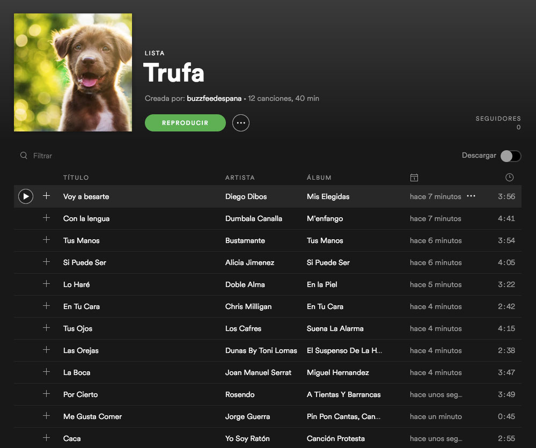Click the green REPRODUCIR button
Viewport: 536px width, 448px height.
[x=185, y=123]
